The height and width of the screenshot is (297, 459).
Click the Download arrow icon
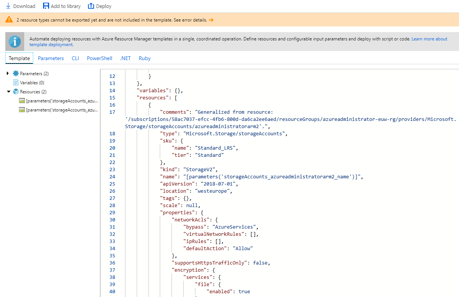coord(8,6)
